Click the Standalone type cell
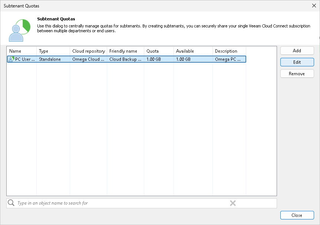320x225 pixels. tap(52, 59)
